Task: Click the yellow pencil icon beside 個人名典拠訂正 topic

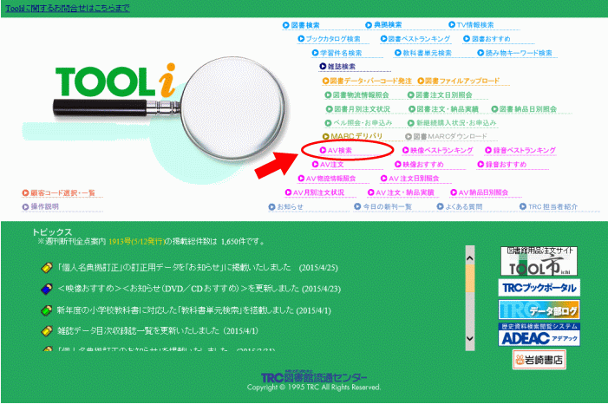Action: point(47,268)
